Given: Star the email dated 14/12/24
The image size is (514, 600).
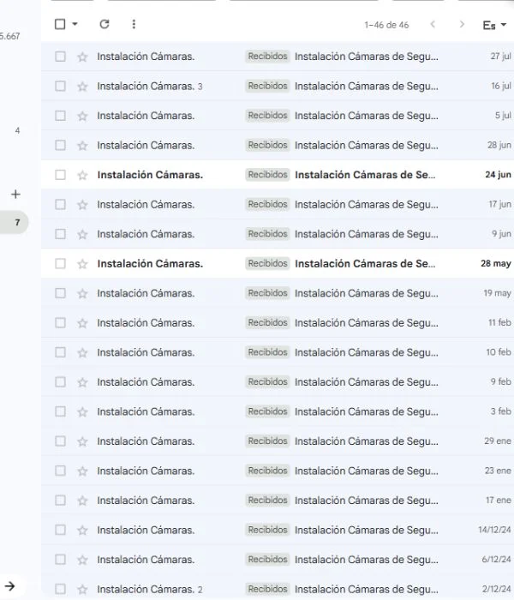Looking at the screenshot, I should [x=82, y=531].
